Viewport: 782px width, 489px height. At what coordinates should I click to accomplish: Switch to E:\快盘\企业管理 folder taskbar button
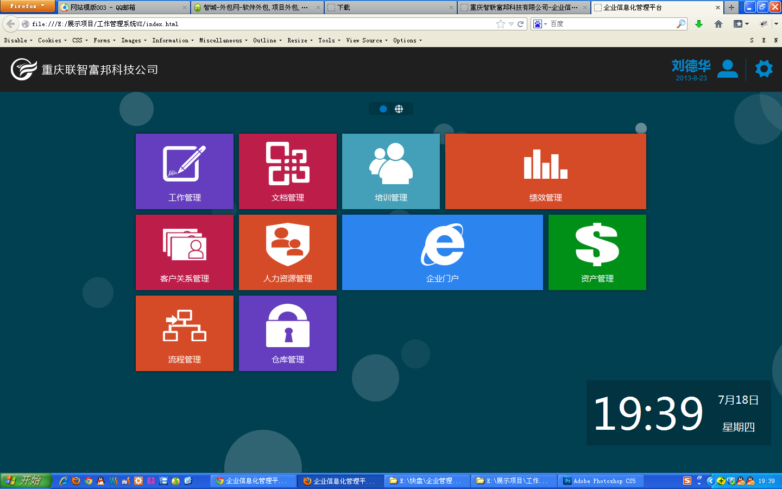click(428, 481)
